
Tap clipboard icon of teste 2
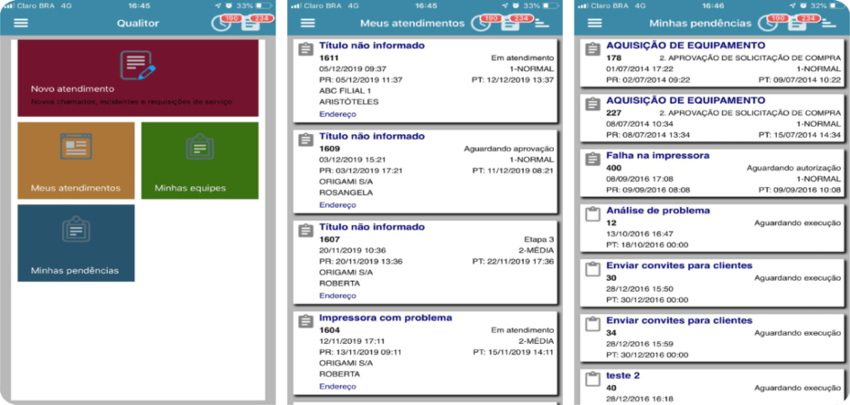tap(593, 379)
